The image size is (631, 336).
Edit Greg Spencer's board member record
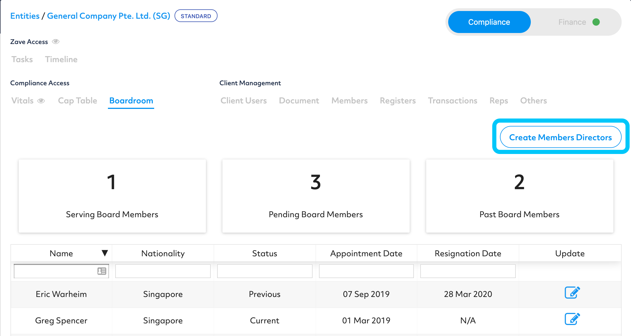(572, 319)
